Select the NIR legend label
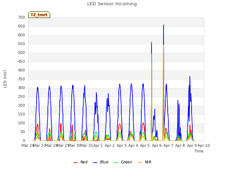Screen dimensions: 225x169 point(148,162)
